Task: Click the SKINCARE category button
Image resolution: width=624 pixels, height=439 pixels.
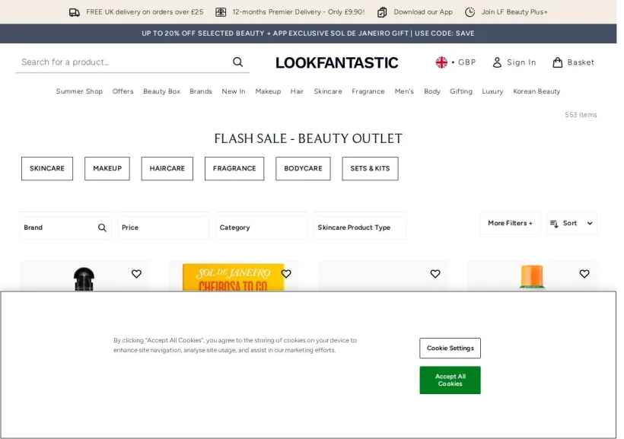Action: [x=47, y=169]
